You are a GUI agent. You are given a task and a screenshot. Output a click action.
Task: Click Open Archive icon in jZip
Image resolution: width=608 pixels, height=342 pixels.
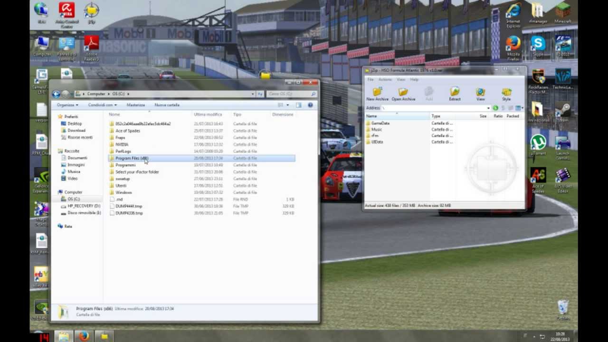pyautogui.click(x=403, y=94)
